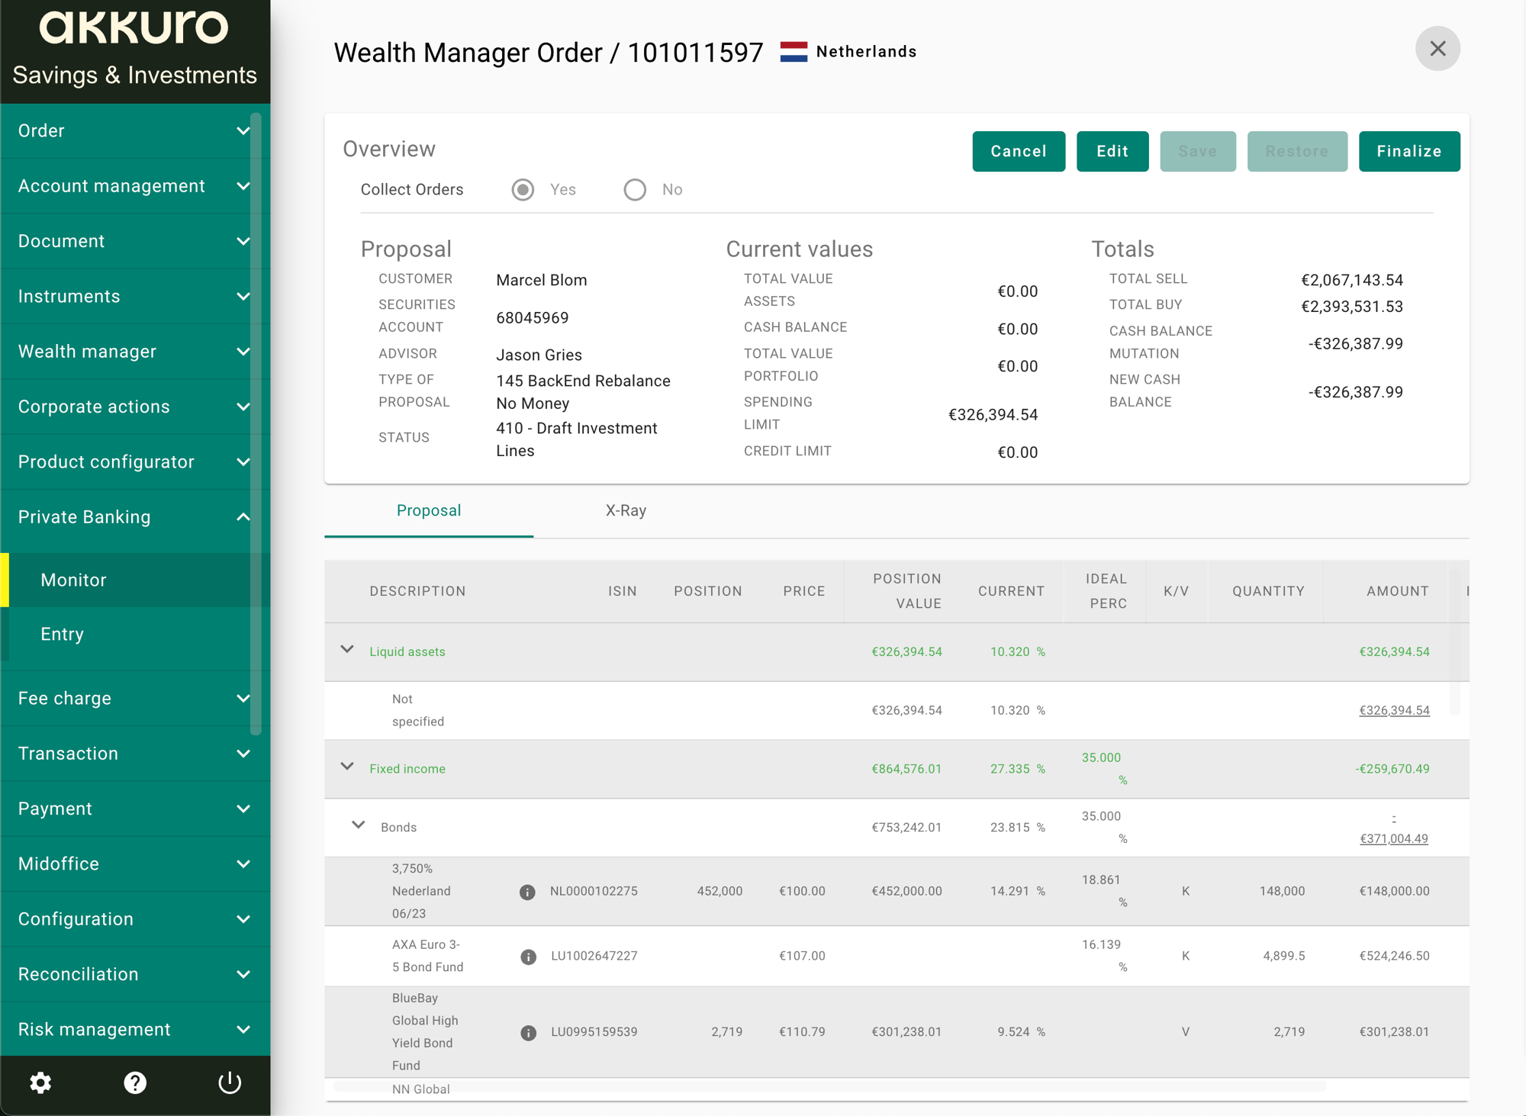The width and height of the screenshot is (1526, 1116).
Task: Show info icon for 3,750% Nederland 06/23
Action: tap(527, 892)
